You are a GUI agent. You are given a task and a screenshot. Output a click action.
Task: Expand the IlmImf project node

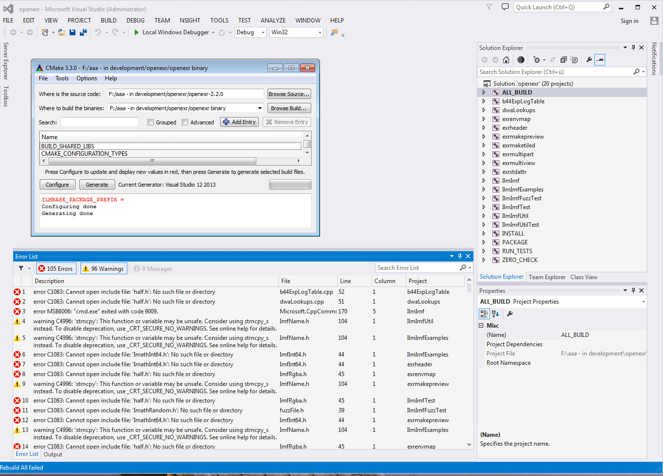tap(484, 181)
